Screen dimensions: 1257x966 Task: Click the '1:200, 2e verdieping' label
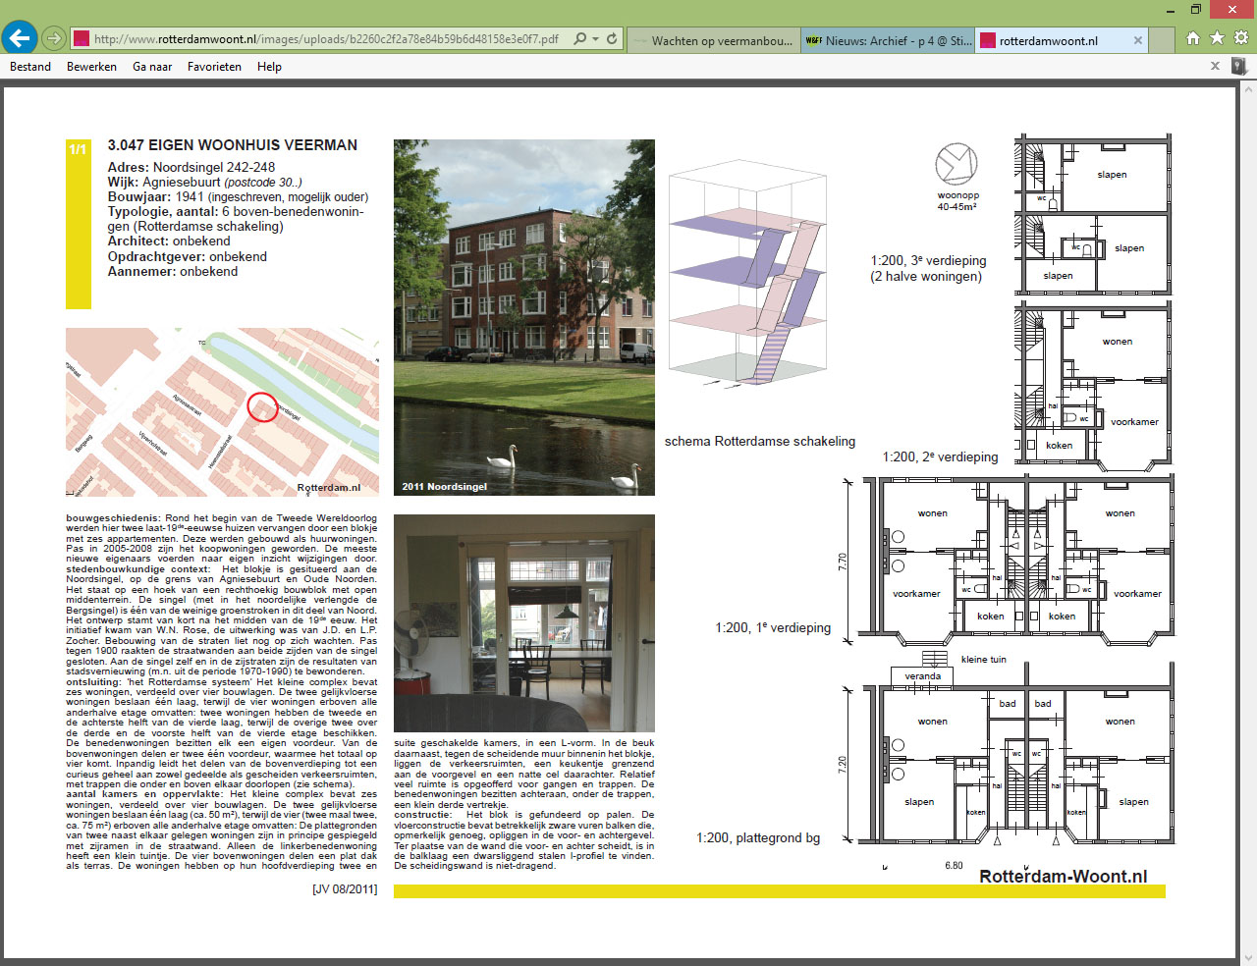[x=940, y=457]
